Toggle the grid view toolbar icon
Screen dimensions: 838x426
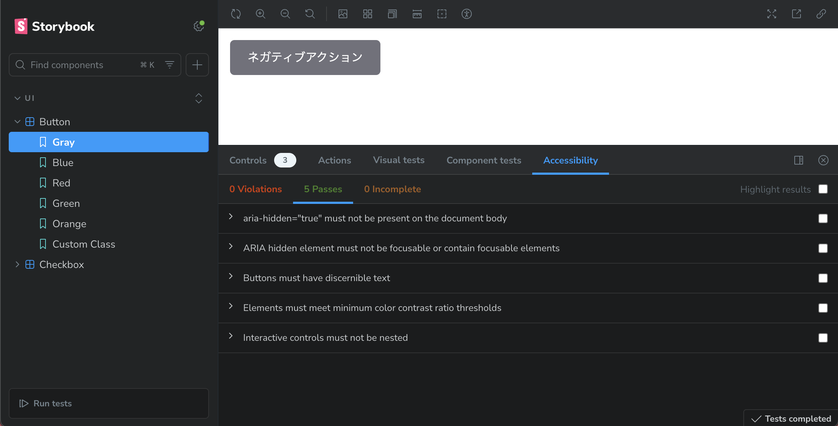pyautogui.click(x=368, y=14)
